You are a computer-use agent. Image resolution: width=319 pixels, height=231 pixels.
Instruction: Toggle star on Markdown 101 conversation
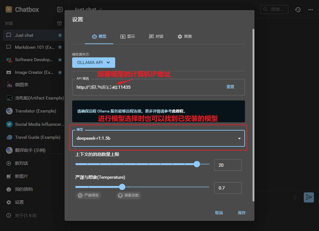tap(60, 47)
